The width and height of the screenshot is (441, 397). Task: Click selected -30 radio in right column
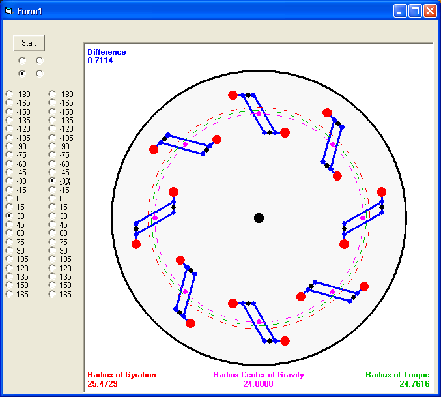tap(59, 181)
